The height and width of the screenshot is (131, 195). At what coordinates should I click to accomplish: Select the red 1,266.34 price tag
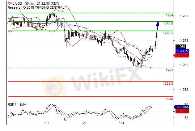click(182, 55)
